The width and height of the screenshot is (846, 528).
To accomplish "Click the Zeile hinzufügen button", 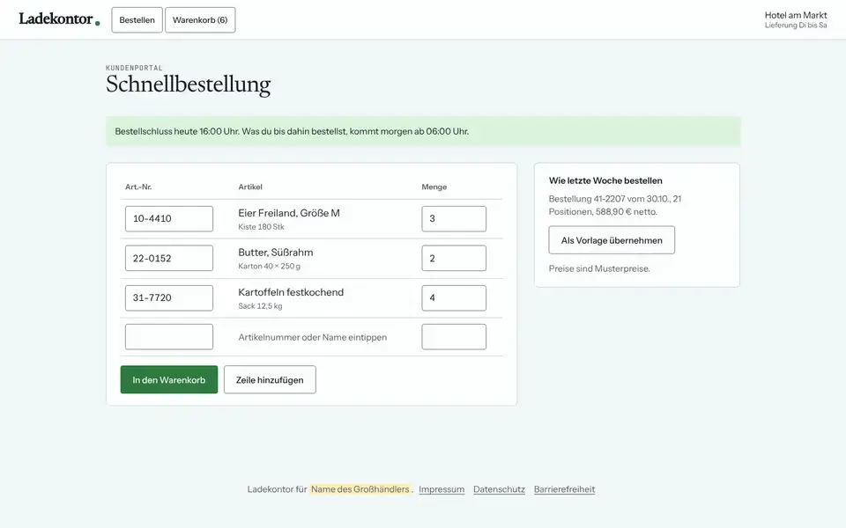I will tap(270, 380).
